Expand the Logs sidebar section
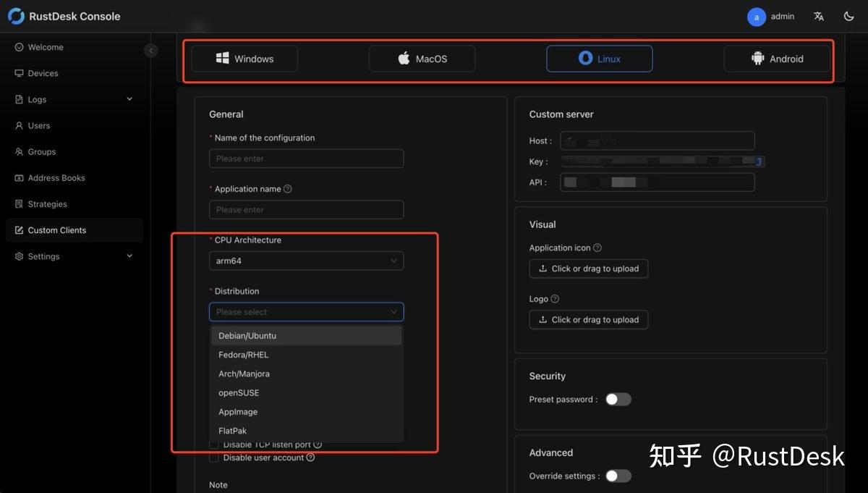The image size is (868, 493). (x=129, y=98)
